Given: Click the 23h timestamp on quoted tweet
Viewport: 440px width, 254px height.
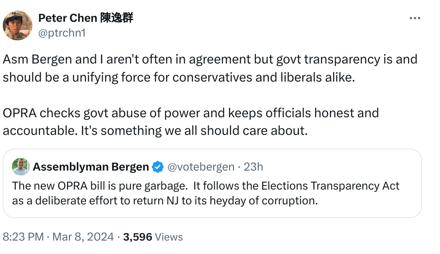Looking at the screenshot, I should pyautogui.click(x=253, y=167).
